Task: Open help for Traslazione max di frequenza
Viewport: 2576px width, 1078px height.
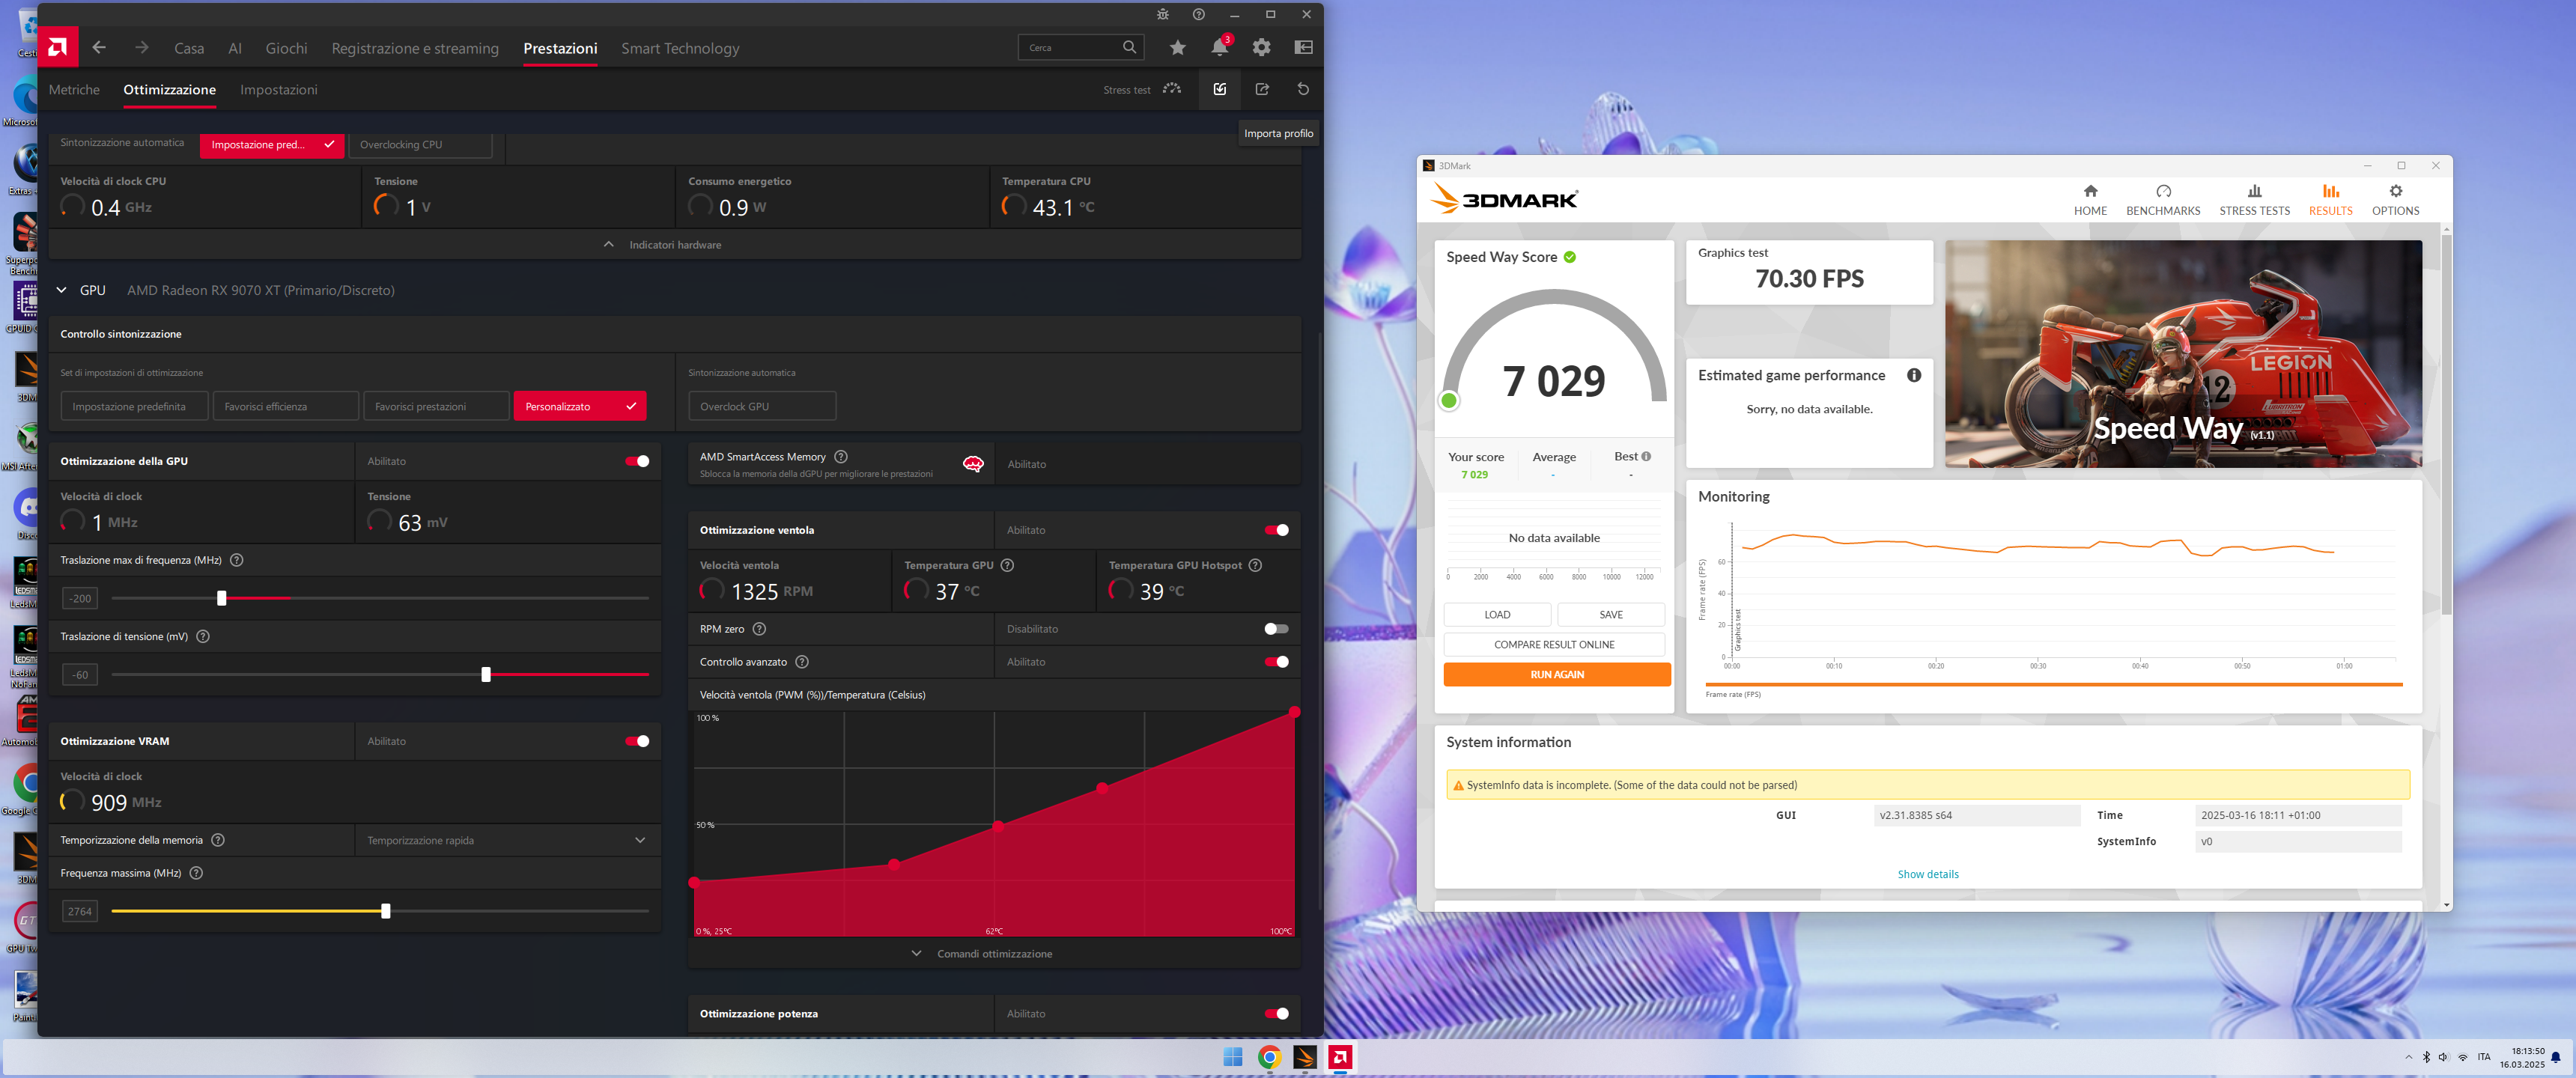Action: pos(237,560)
